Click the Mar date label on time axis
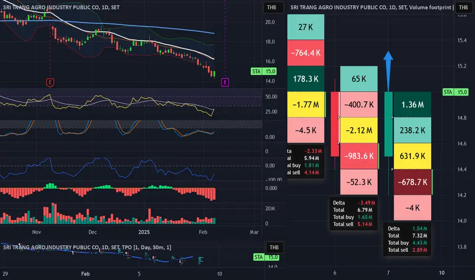 click(254, 232)
